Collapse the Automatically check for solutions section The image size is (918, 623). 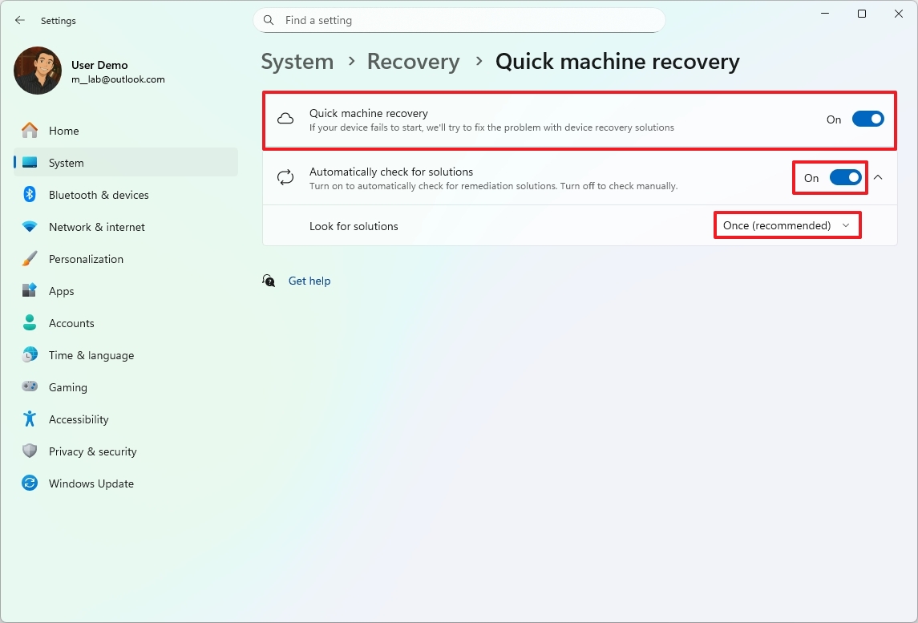click(878, 178)
